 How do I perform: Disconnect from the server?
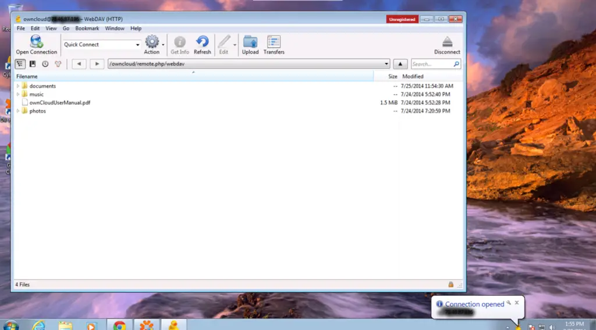click(x=447, y=42)
